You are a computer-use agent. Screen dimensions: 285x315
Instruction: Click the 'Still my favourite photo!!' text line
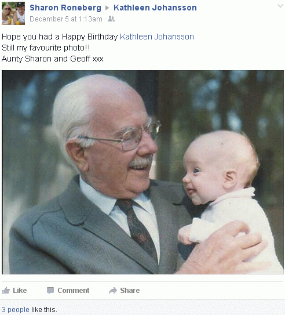coord(46,48)
